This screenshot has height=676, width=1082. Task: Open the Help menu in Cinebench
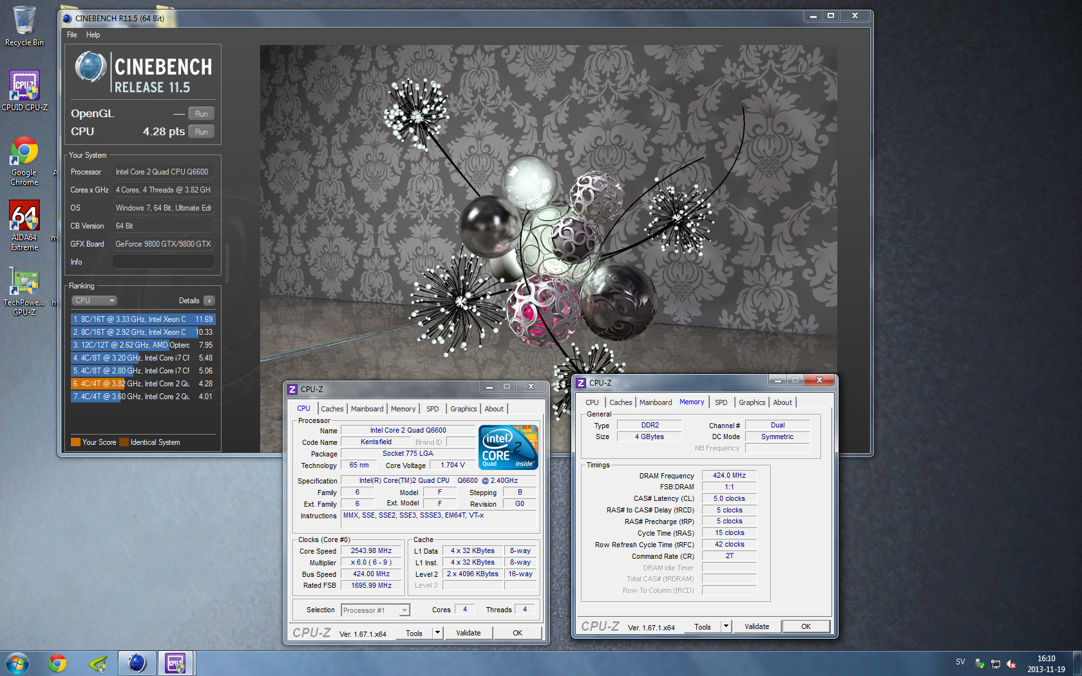tap(93, 35)
